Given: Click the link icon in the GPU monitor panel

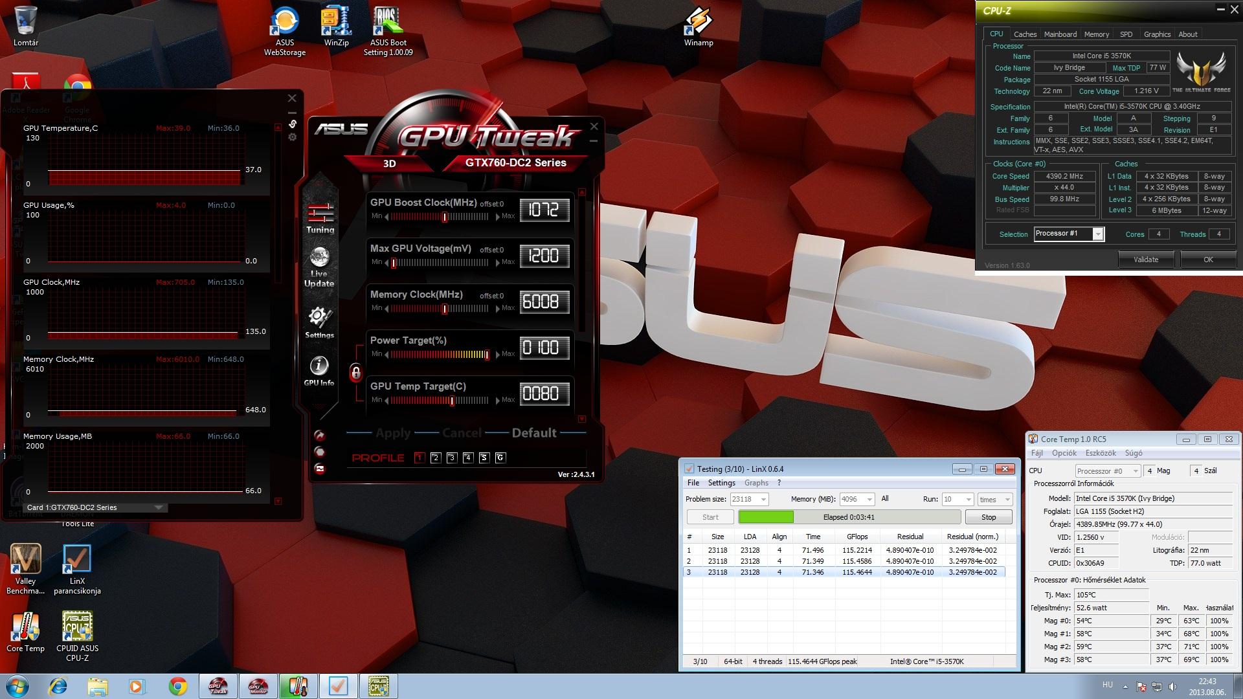Looking at the screenshot, I should [293, 124].
